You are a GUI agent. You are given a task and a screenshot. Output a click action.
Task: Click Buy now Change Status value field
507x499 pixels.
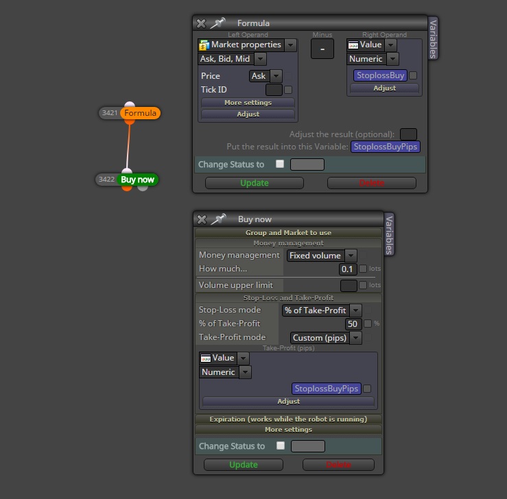(308, 446)
